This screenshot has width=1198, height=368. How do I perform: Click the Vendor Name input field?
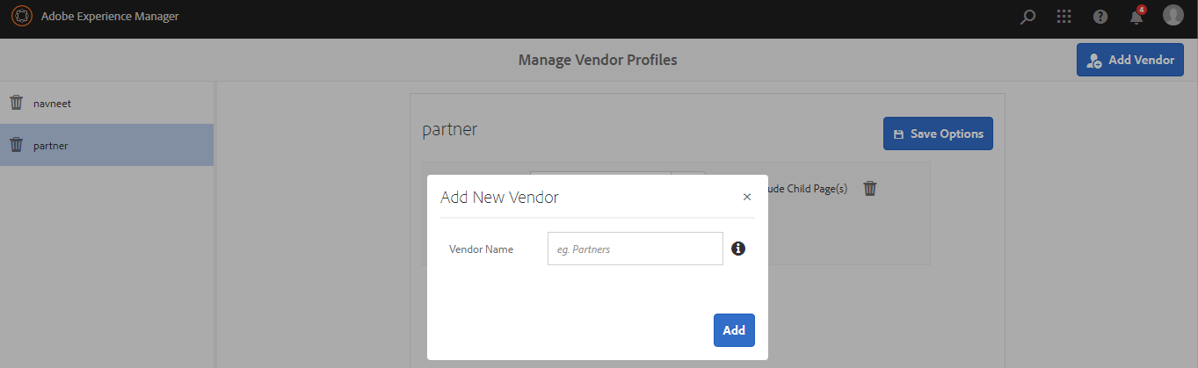coord(635,249)
